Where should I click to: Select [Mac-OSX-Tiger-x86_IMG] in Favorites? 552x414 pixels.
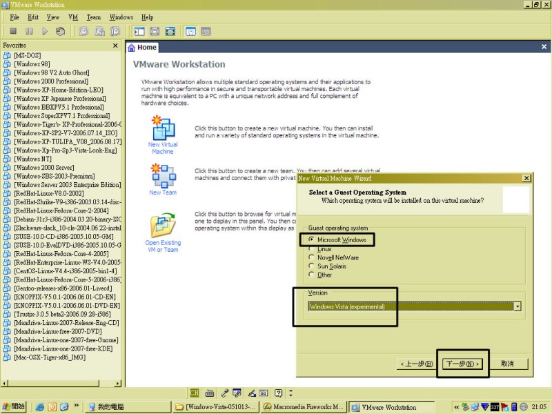(x=50, y=357)
